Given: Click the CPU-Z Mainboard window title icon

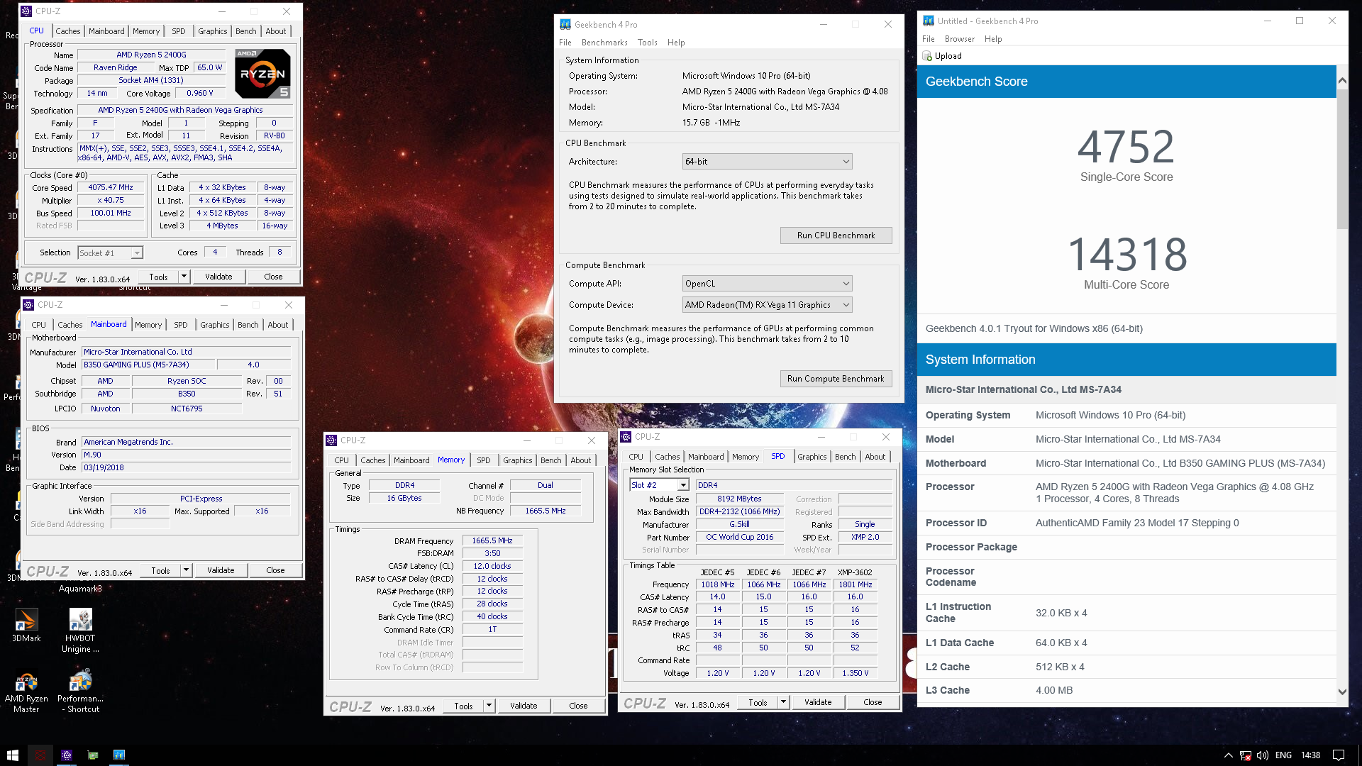Looking at the screenshot, I should (x=28, y=305).
